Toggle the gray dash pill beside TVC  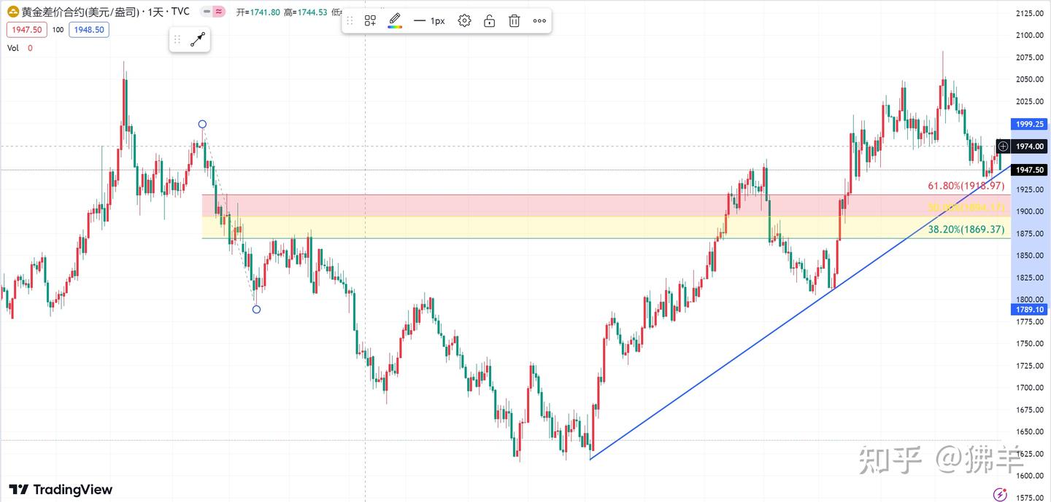click(x=206, y=12)
